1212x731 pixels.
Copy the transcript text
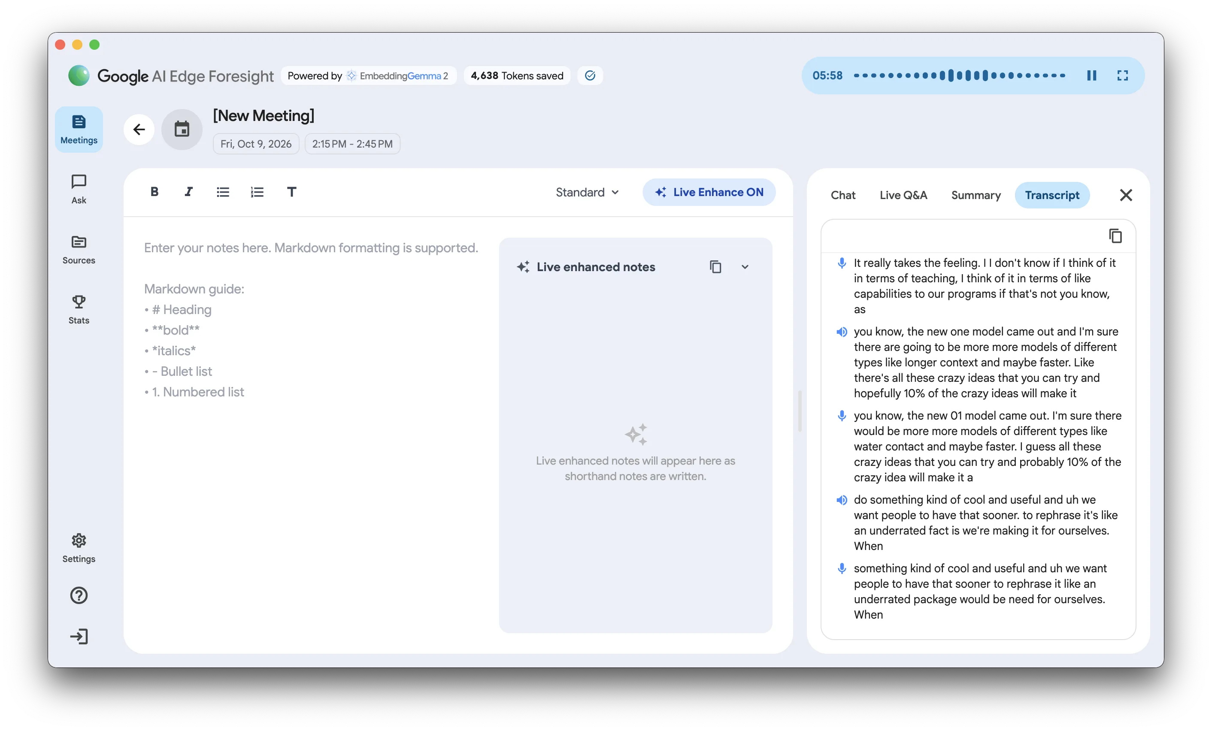coord(1115,236)
